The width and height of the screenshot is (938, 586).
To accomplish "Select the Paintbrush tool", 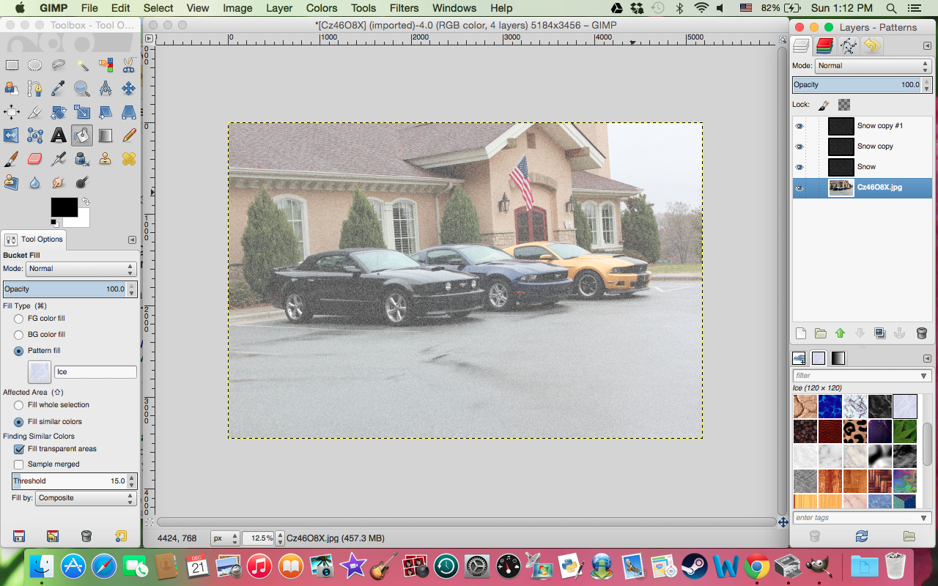I will (11, 159).
